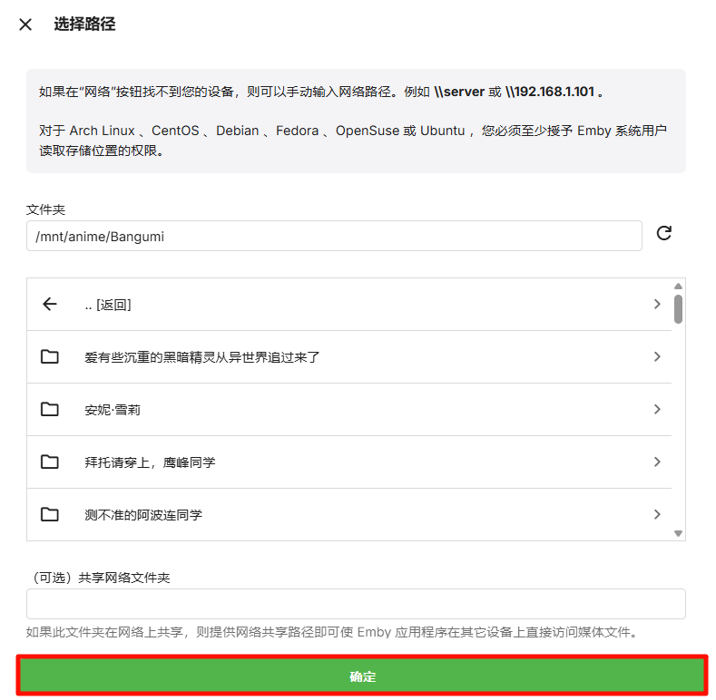The width and height of the screenshot is (716, 700).
Task: Click the scroll up arrow of folder list
Action: 678,286
